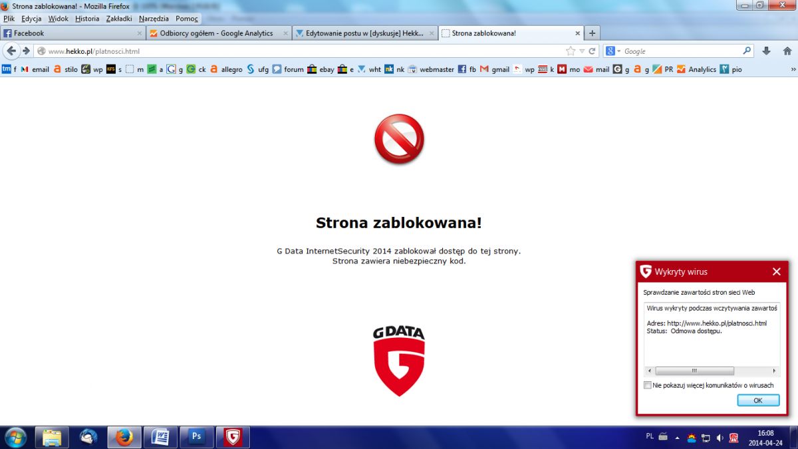Open the 'wht' bookmark
This screenshot has height=449, width=798.
(369, 69)
